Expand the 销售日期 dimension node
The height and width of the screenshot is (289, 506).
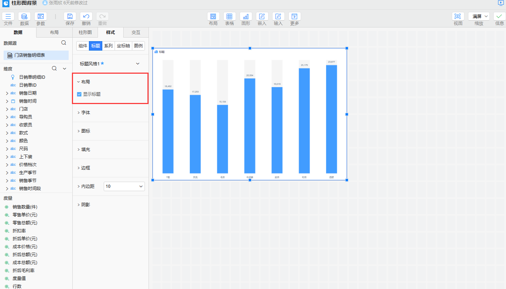coord(7,93)
